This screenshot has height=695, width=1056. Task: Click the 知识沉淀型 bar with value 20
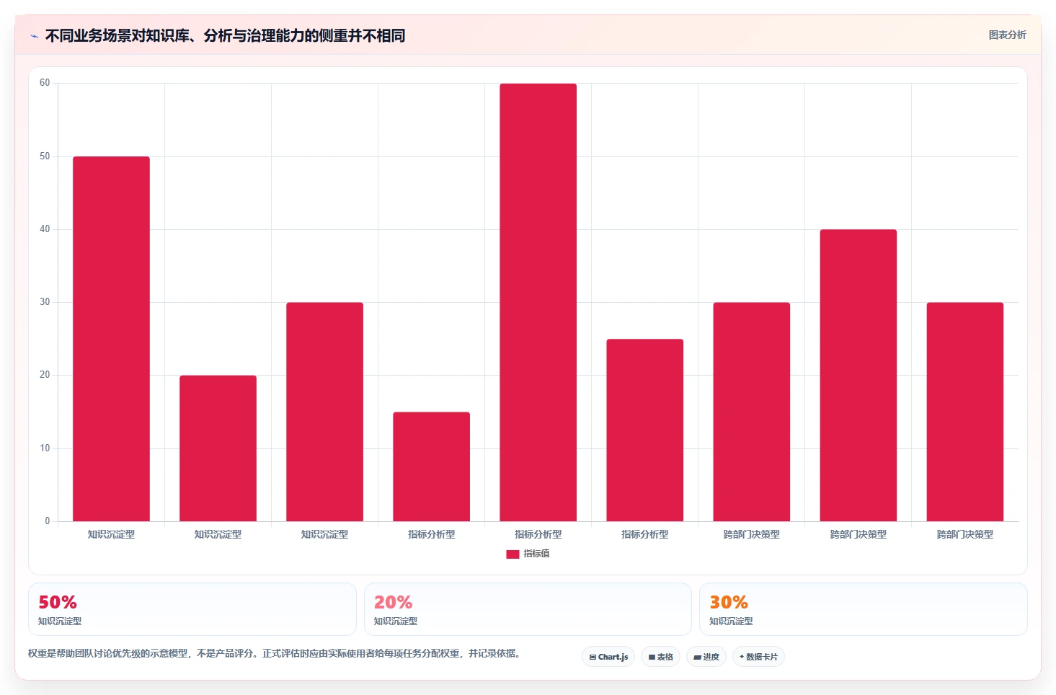point(218,448)
